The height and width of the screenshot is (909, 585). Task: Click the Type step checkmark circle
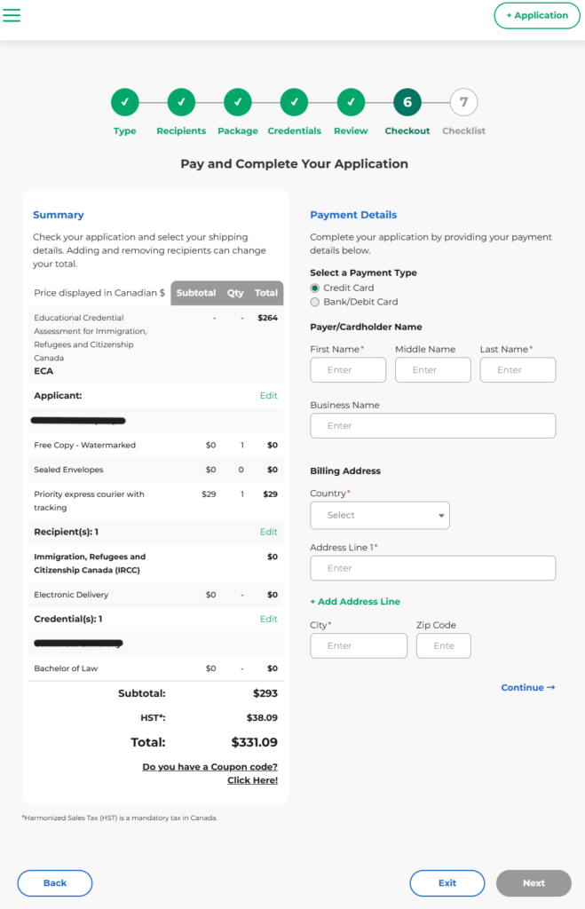point(125,103)
